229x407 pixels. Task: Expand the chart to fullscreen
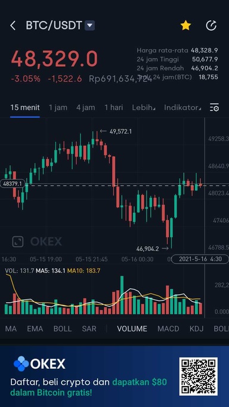(x=18, y=242)
